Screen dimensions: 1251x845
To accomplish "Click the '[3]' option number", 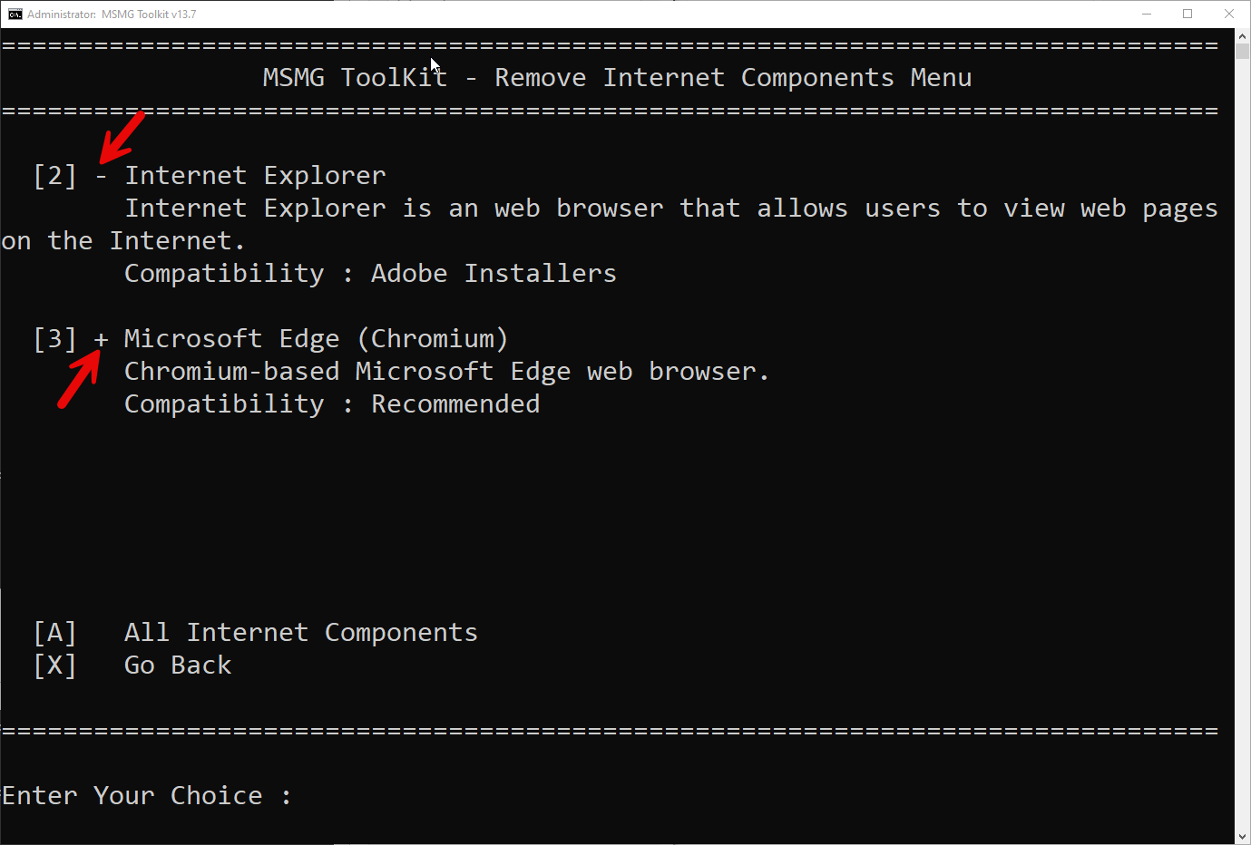I will tap(54, 338).
